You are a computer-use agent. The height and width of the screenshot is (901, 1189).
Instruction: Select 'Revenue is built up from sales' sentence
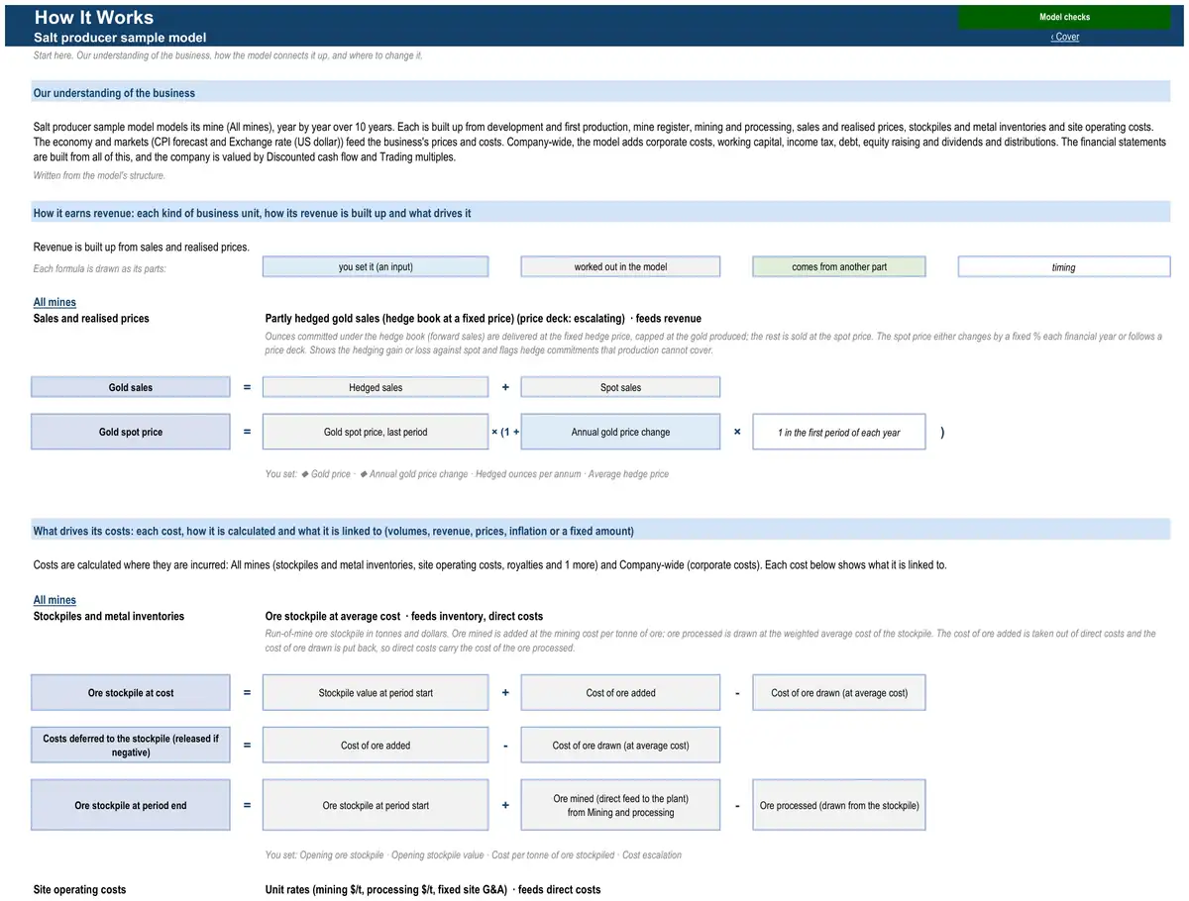(142, 247)
